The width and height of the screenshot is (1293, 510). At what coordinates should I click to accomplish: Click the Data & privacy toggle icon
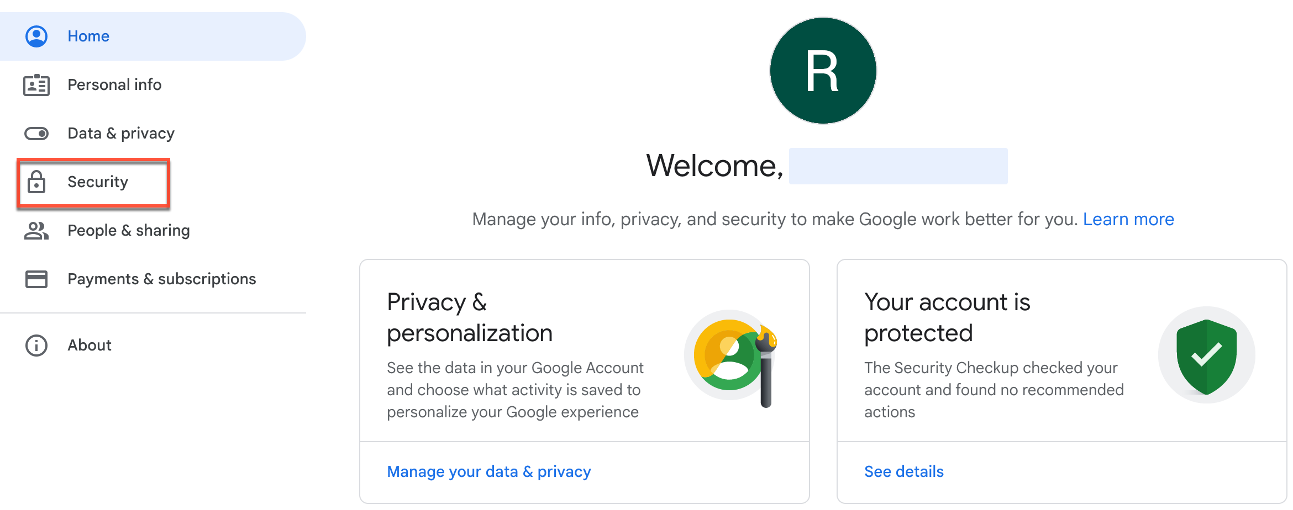[x=36, y=134]
